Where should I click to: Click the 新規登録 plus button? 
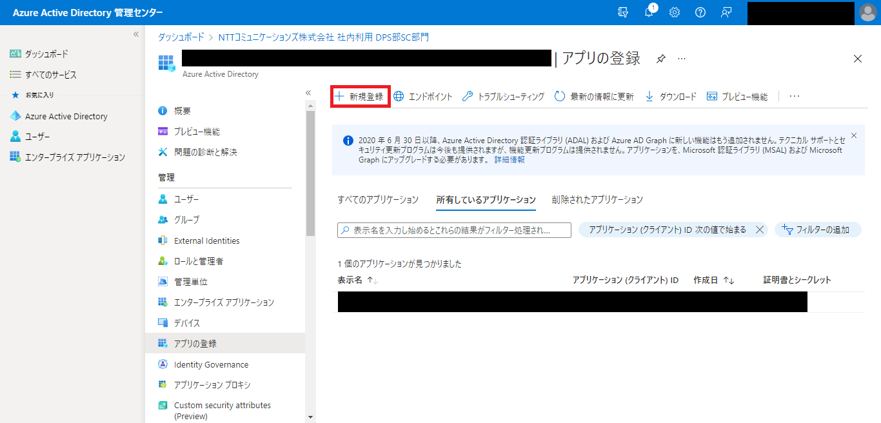(360, 97)
